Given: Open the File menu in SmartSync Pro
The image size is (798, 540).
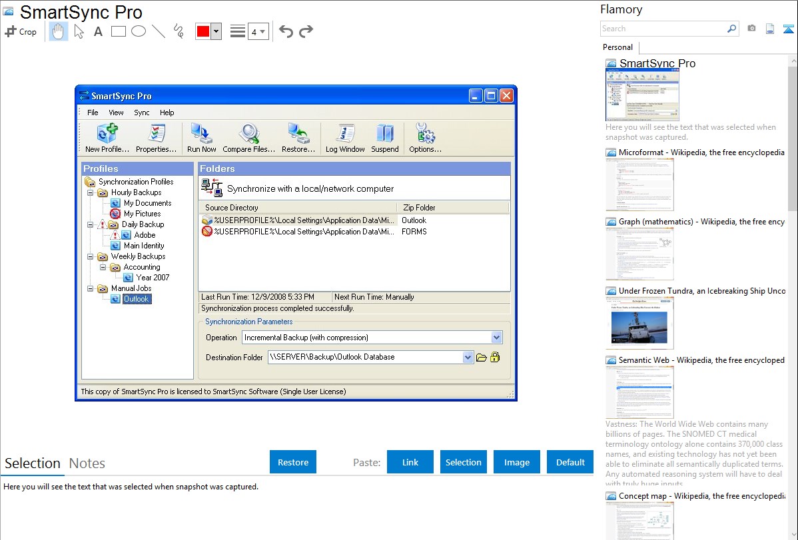Looking at the screenshot, I should coord(93,113).
